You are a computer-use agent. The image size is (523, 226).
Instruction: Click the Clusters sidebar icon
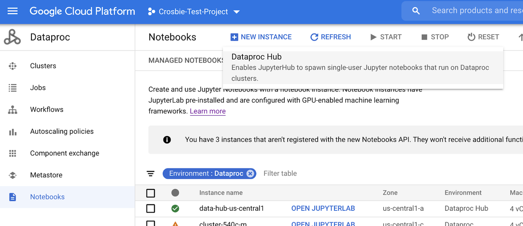13,66
